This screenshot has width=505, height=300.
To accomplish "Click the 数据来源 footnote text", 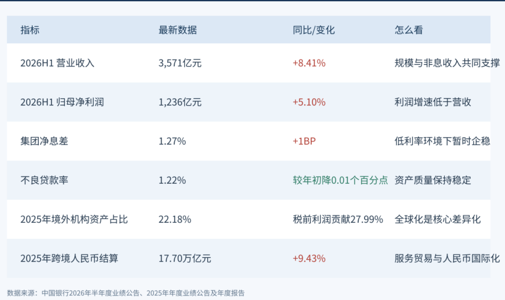I will 126,293.
